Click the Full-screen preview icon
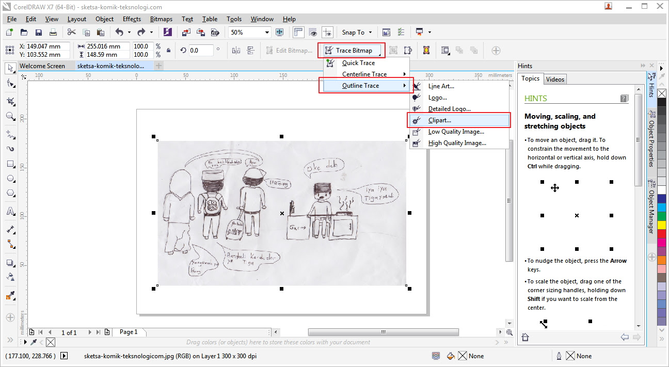This screenshot has height=367, width=669. [280, 32]
